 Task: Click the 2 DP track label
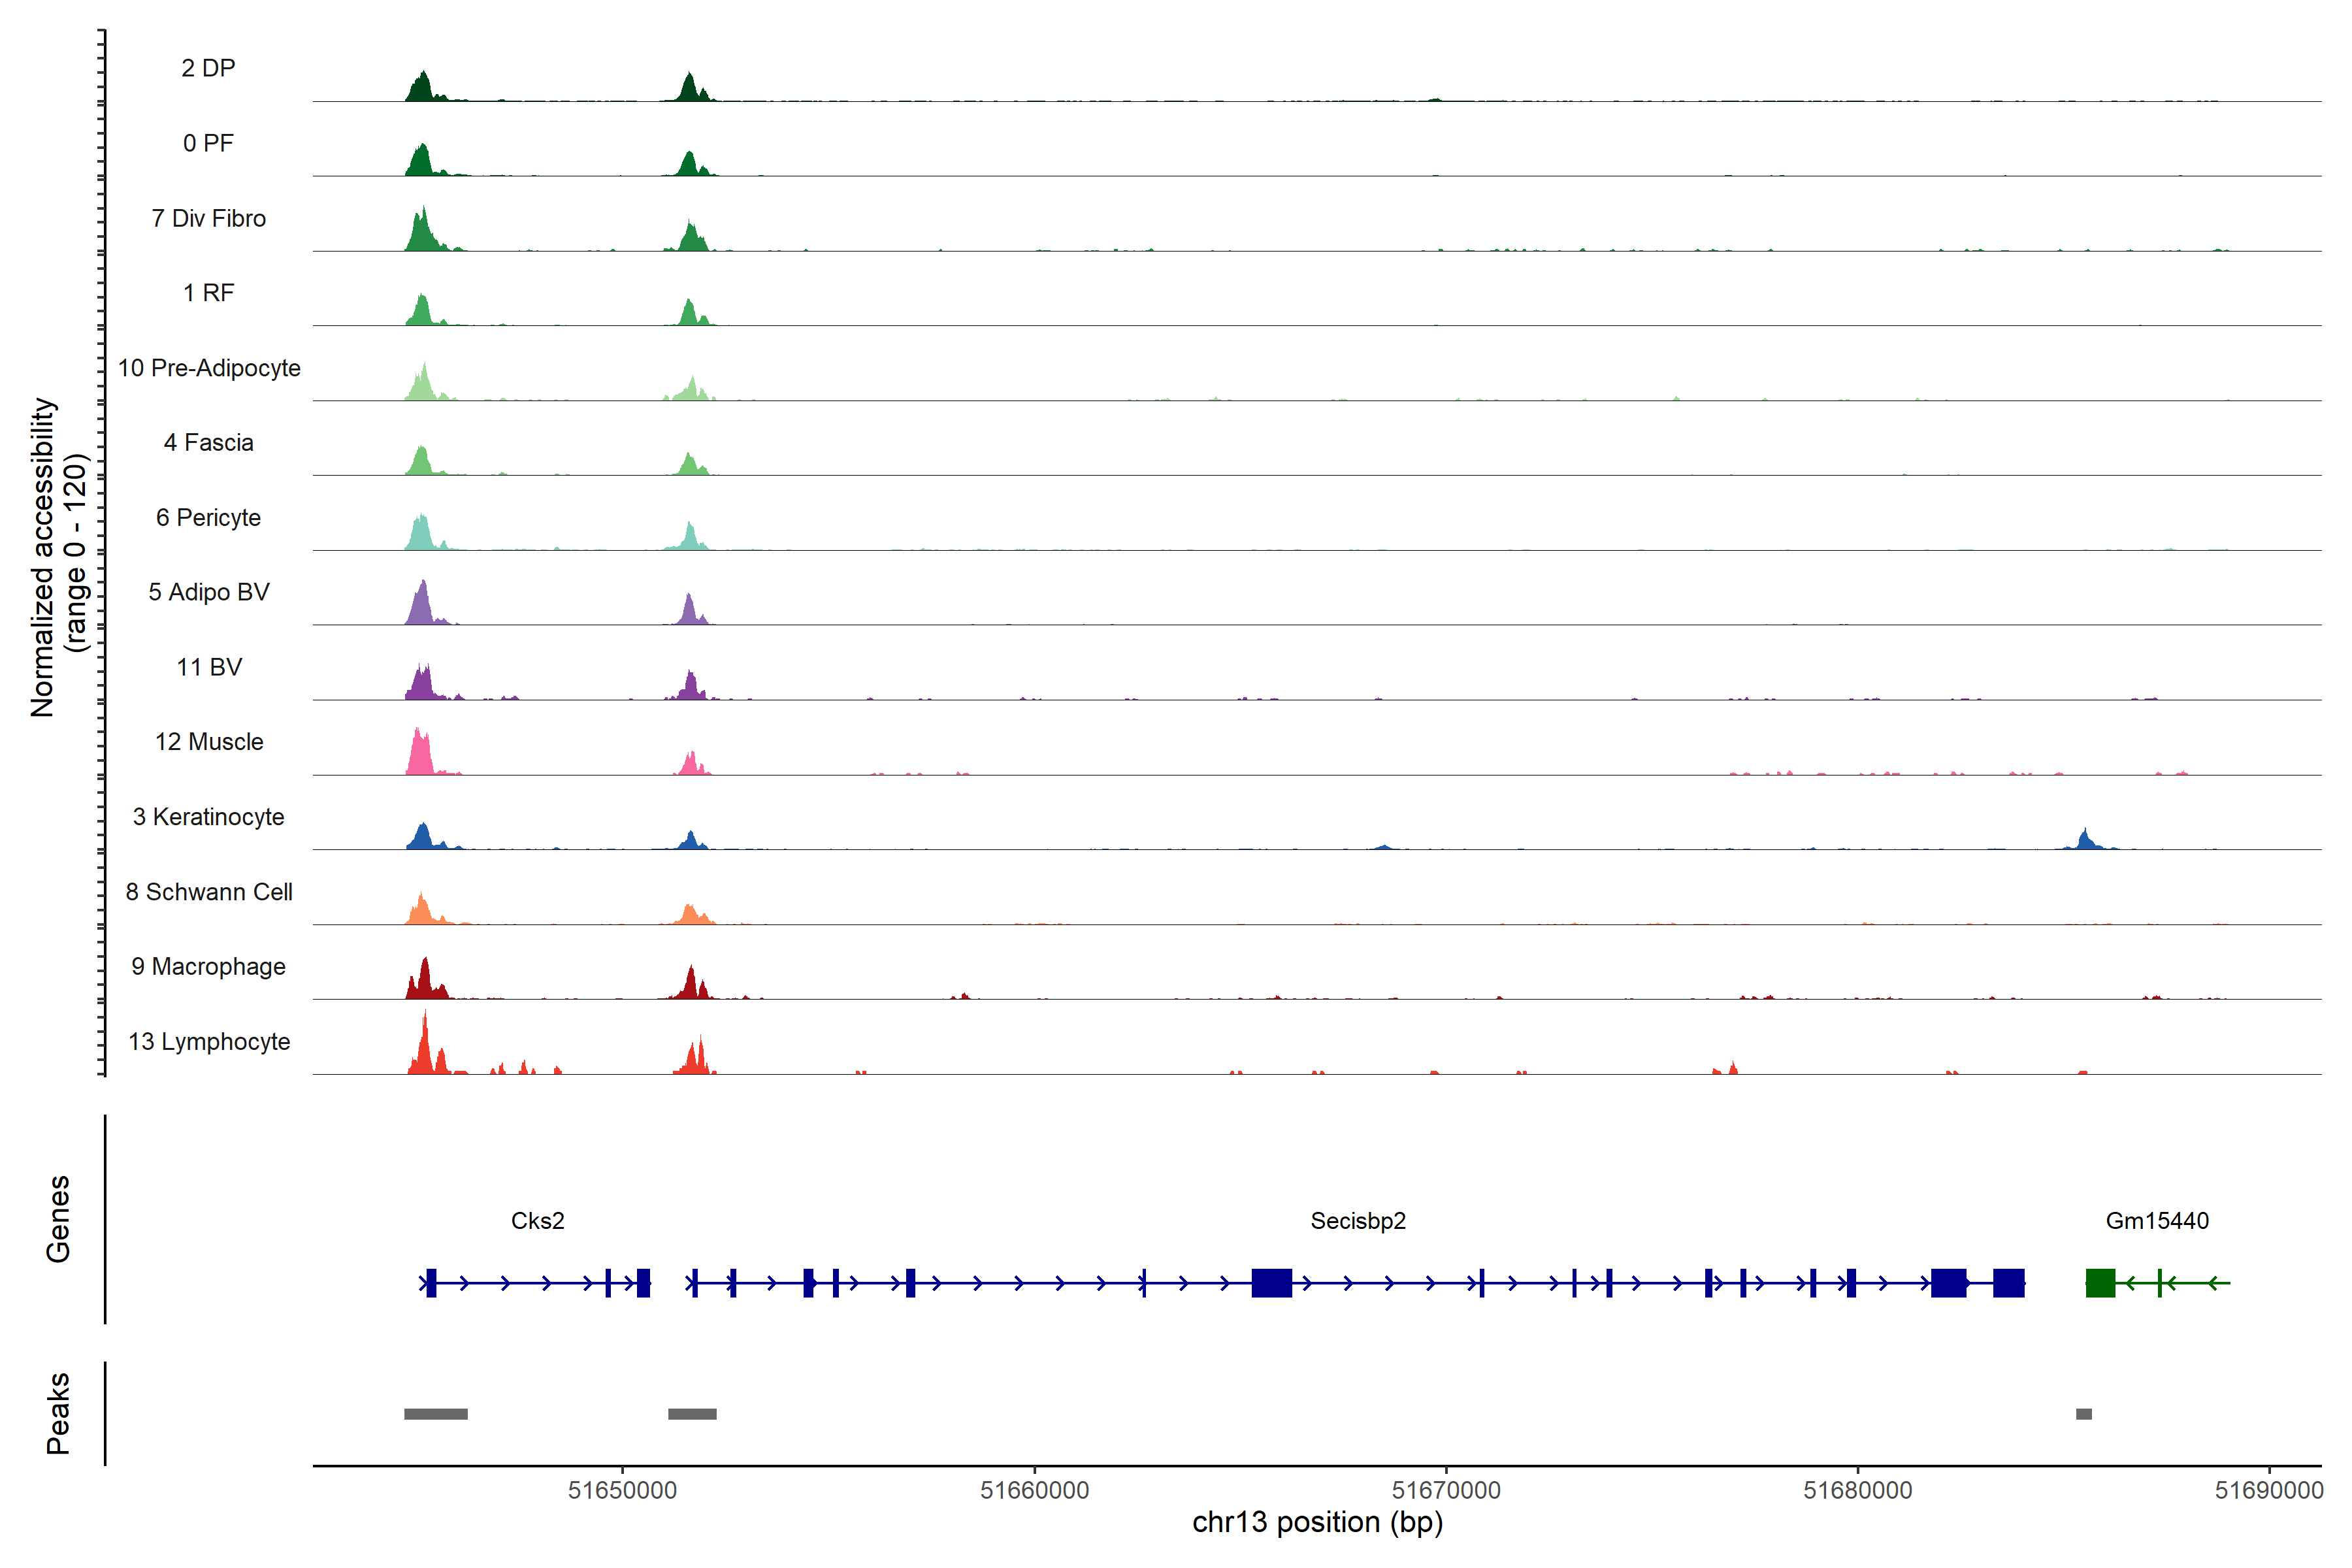click(x=208, y=68)
